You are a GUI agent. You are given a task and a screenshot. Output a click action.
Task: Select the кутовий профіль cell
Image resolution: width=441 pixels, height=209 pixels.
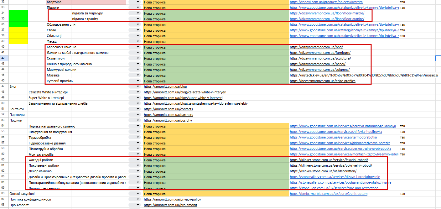60,81
